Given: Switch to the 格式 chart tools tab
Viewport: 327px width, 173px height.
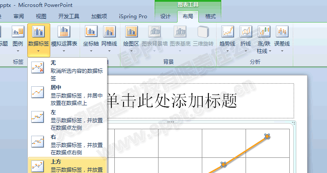Looking at the screenshot, I should click(210, 16).
